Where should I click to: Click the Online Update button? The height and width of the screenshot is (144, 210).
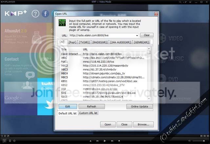point(139,106)
